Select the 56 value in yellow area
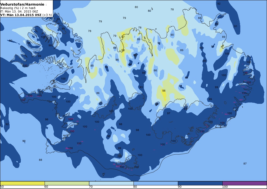The height and width of the screenshot is (189, 267). point(164,91)
